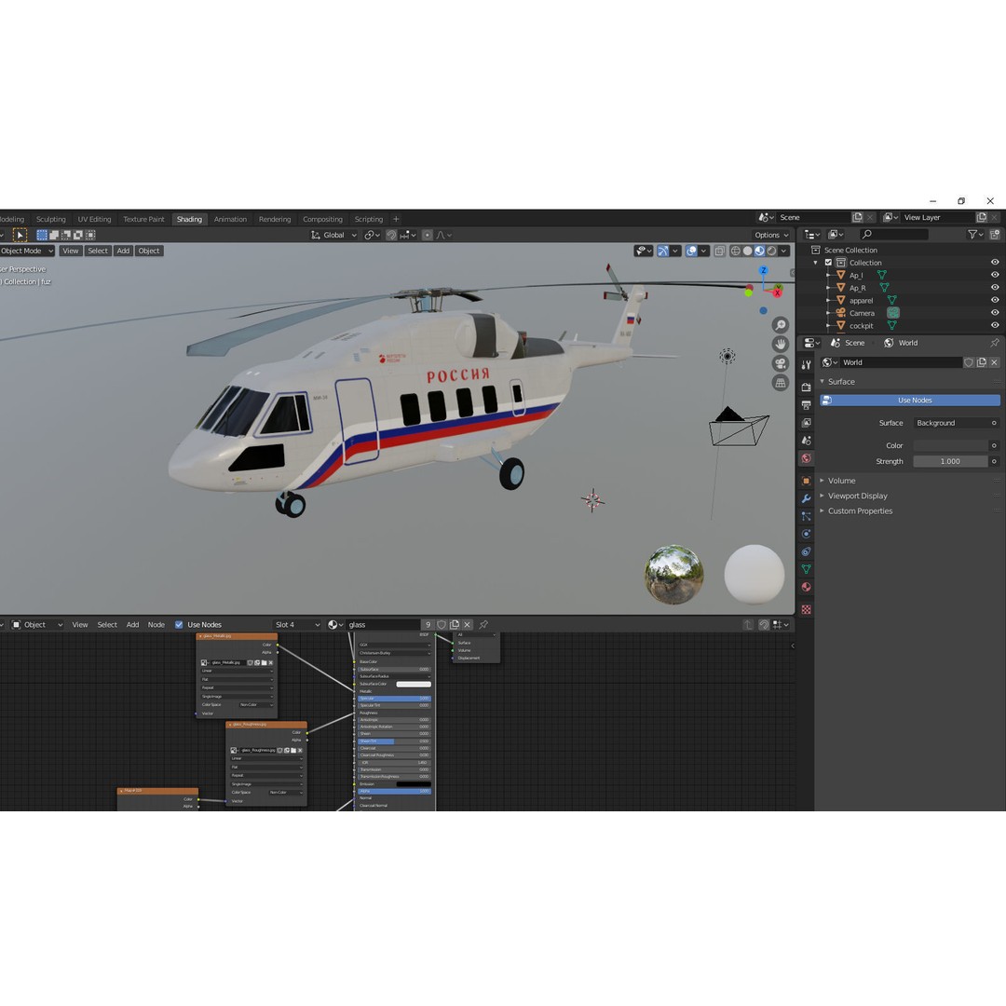
Task: Hide the apparel object via eye icon
Action: (x=995, y=300)
